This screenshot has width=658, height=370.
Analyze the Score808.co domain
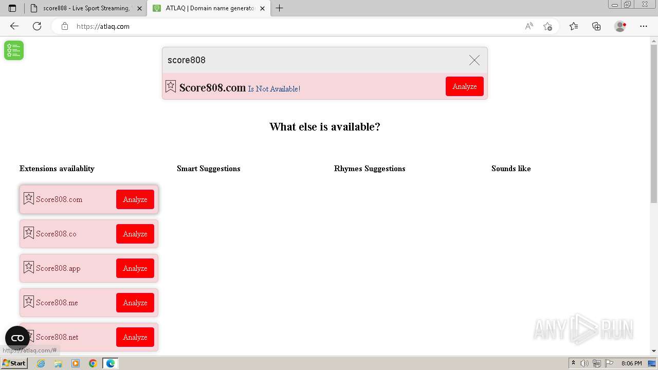click(135, 234)
